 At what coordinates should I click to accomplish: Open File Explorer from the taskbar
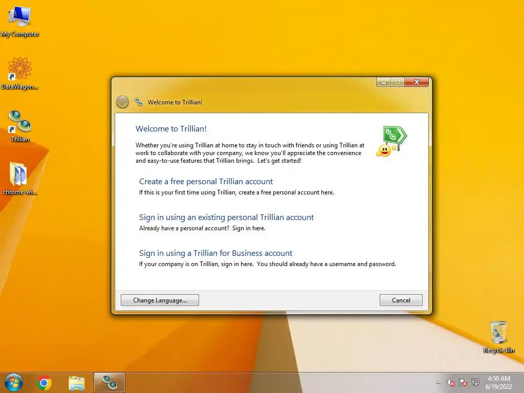[77, 383]
